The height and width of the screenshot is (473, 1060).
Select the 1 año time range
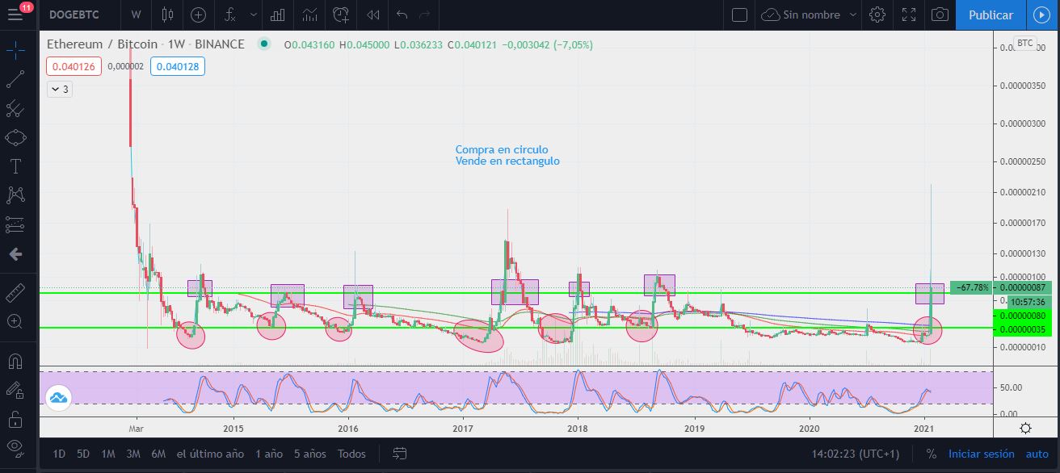point(269,454)
